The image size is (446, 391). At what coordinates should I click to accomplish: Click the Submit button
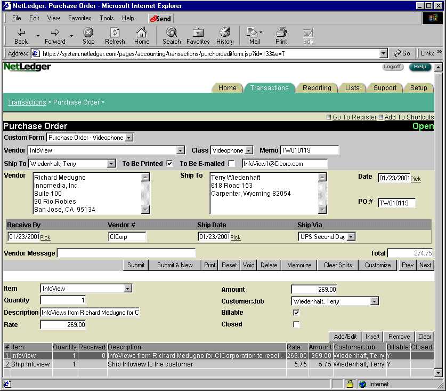pyautogui.click(x=136, y=265)
